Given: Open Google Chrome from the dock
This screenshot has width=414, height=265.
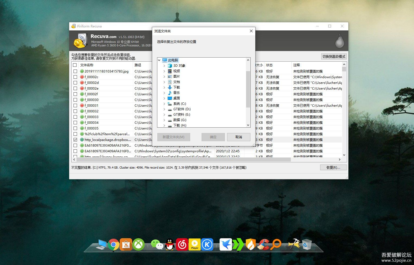Looking at the screenshot, I should 113,245.
